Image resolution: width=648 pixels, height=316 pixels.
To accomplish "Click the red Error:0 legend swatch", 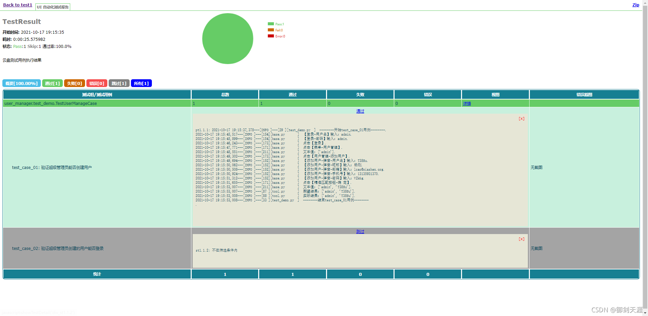I will point(271,36).
